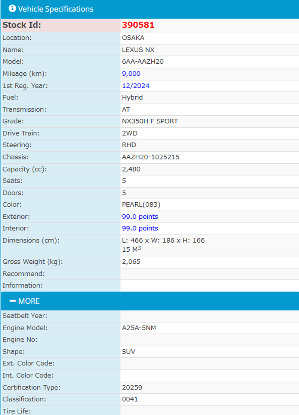
Task: Click the grade NX350H F SPORT
Action: click(x=150, y=121)
